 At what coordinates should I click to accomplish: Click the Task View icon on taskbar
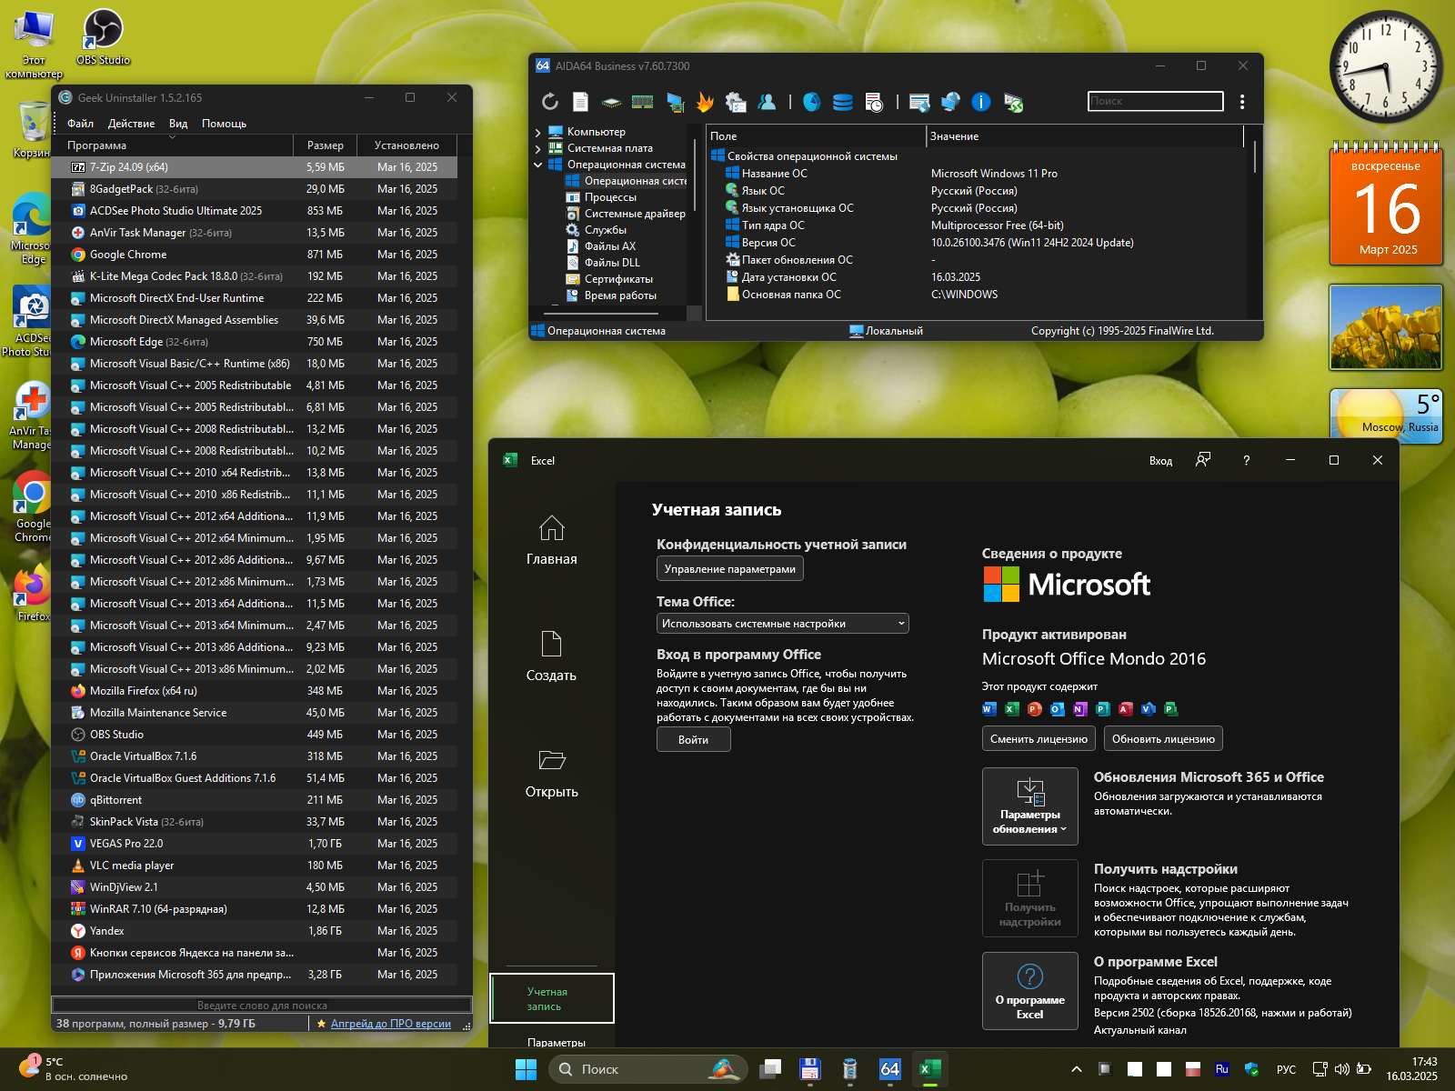click(x=770, y=1069)
